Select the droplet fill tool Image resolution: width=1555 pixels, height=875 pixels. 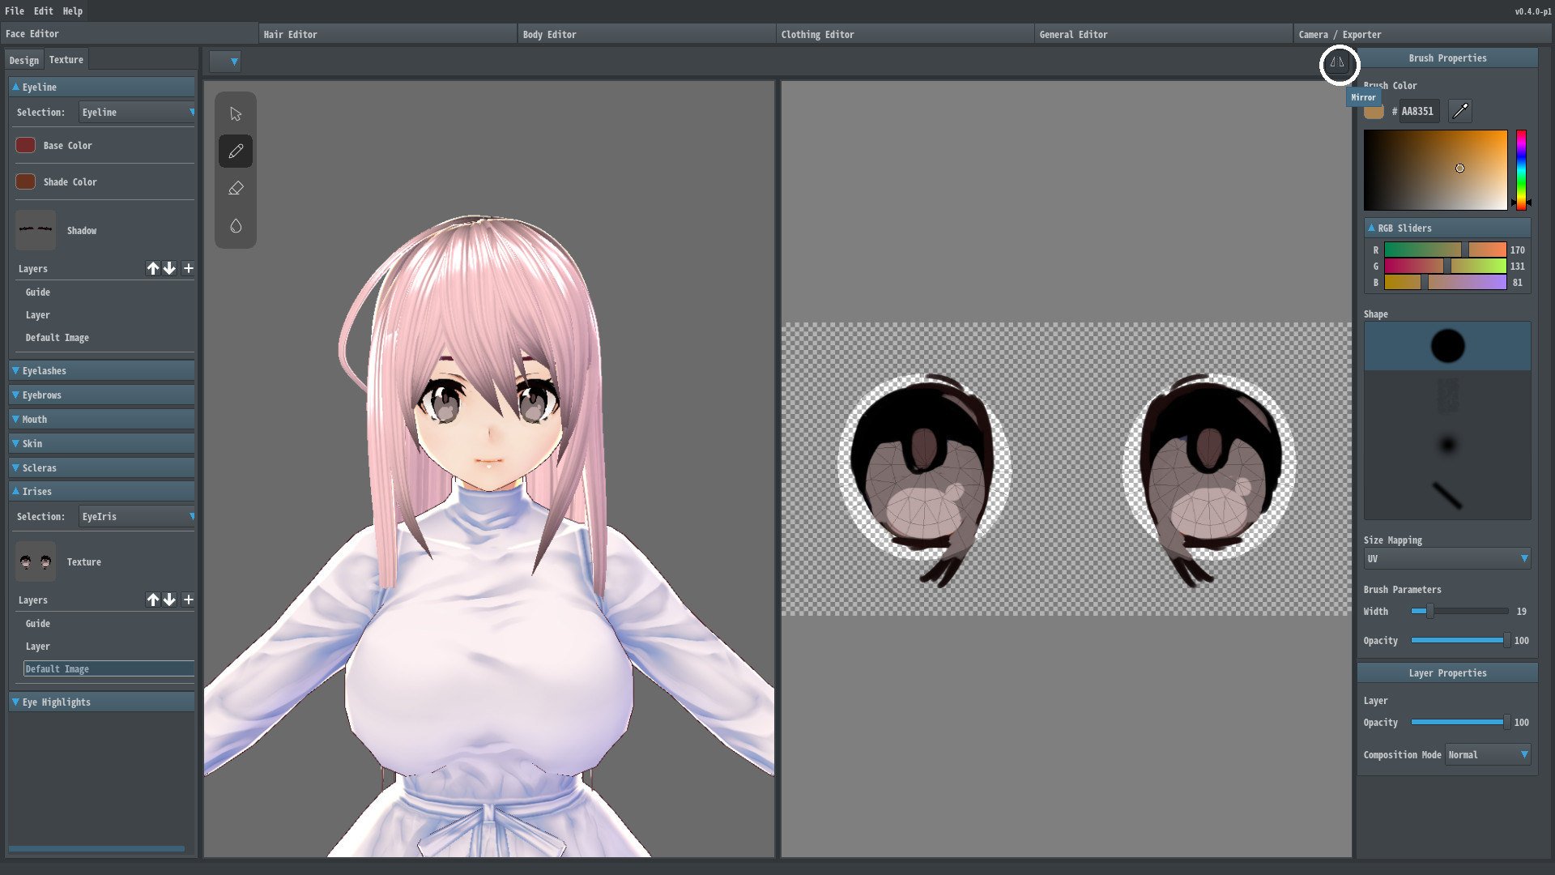(236, 226)
